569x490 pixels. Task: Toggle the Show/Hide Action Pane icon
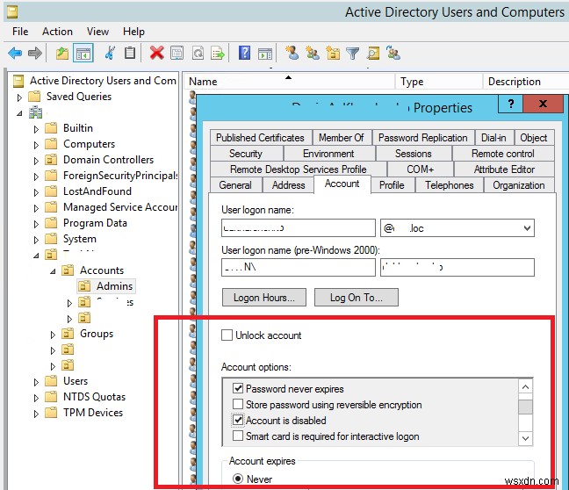click(x=265, y=54)
